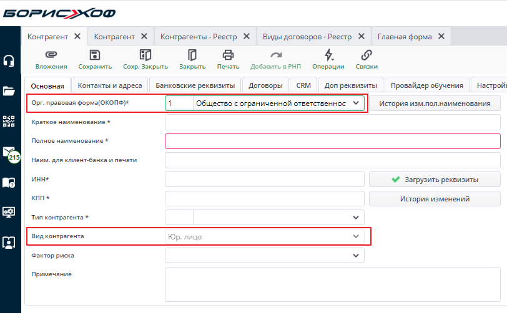This screenshot has height=313, width=507.
Task: Select the Провайдер обучения tab
Action: 427,85
